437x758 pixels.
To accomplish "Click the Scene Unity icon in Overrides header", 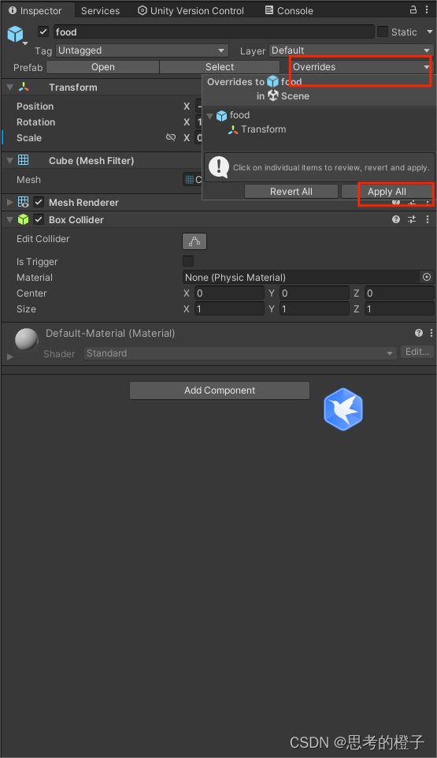I will point(273,95).
